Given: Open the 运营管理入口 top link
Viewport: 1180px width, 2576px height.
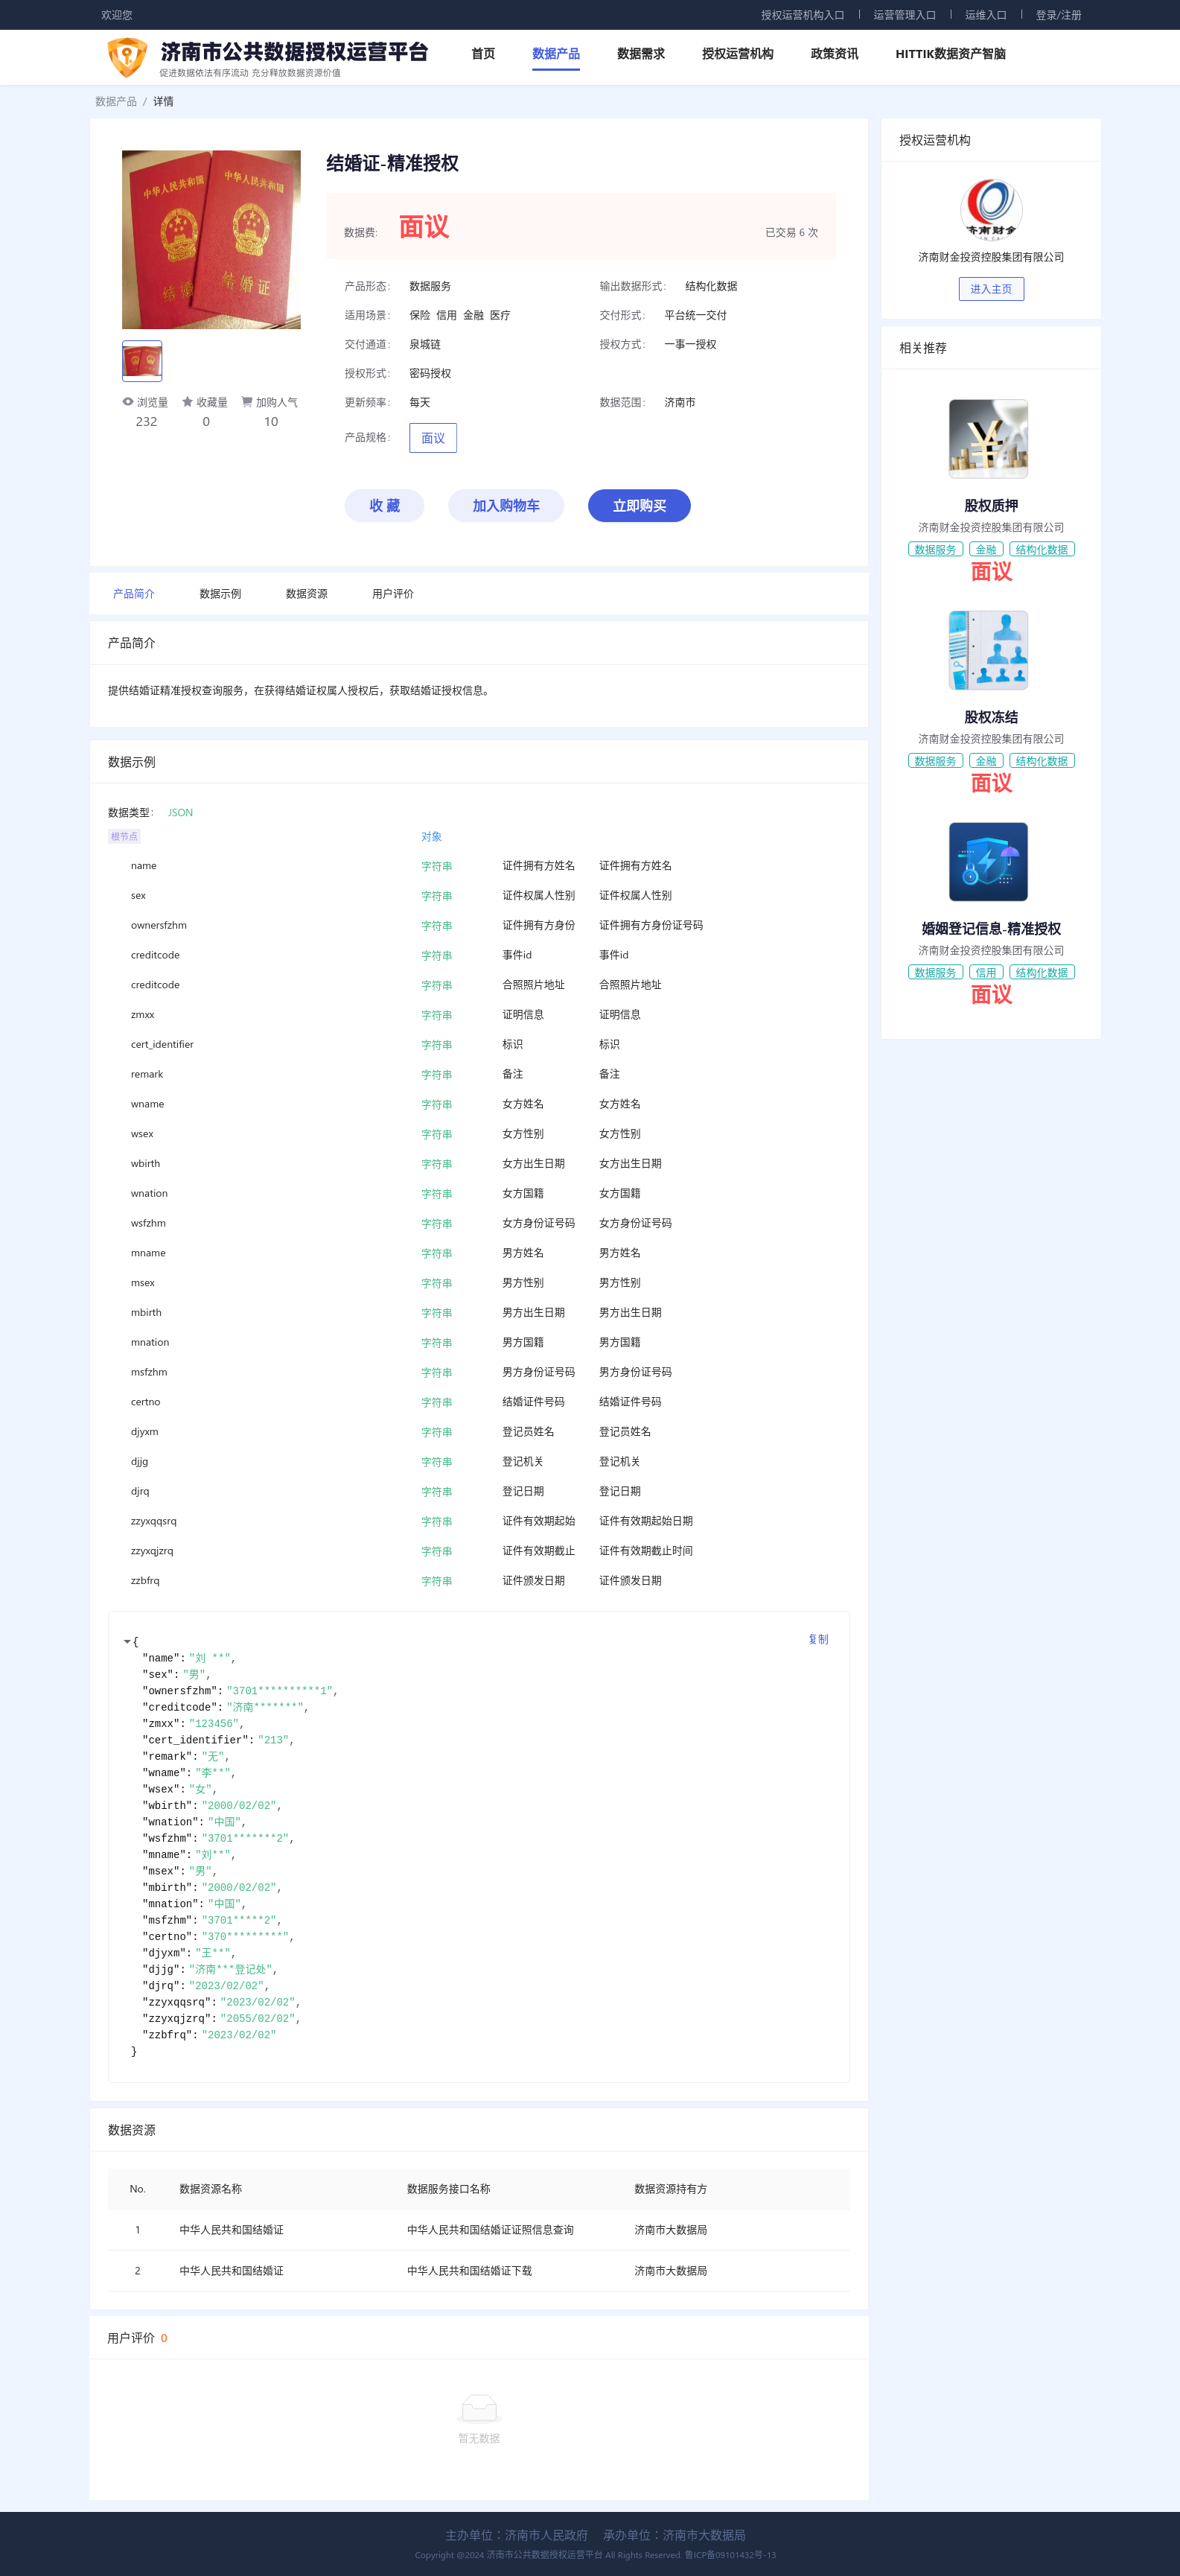Looking at the screenshot, I should coord(904,15).
